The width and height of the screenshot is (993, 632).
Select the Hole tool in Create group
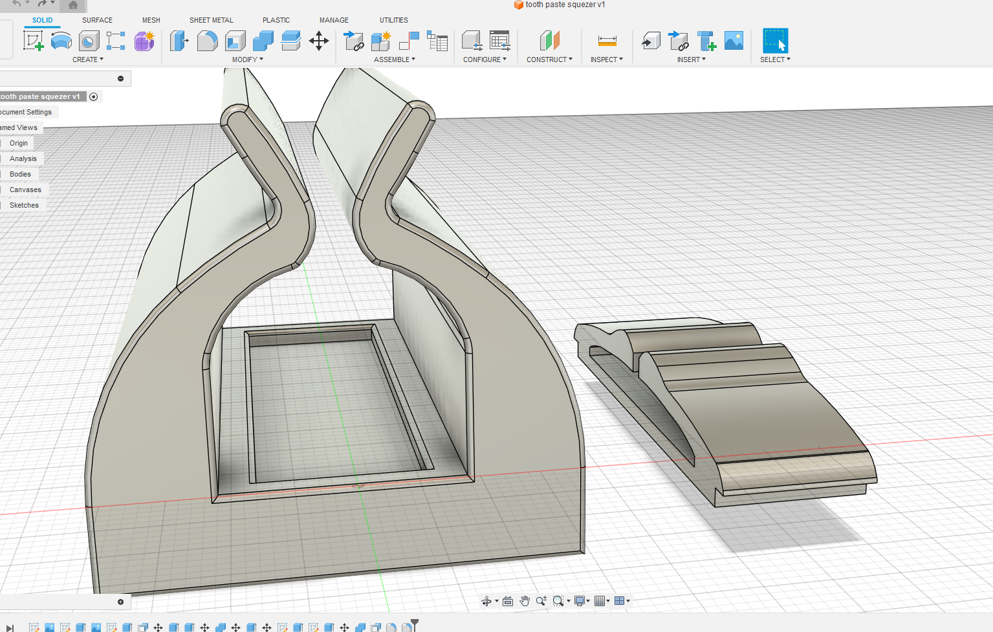coord(89,41)
